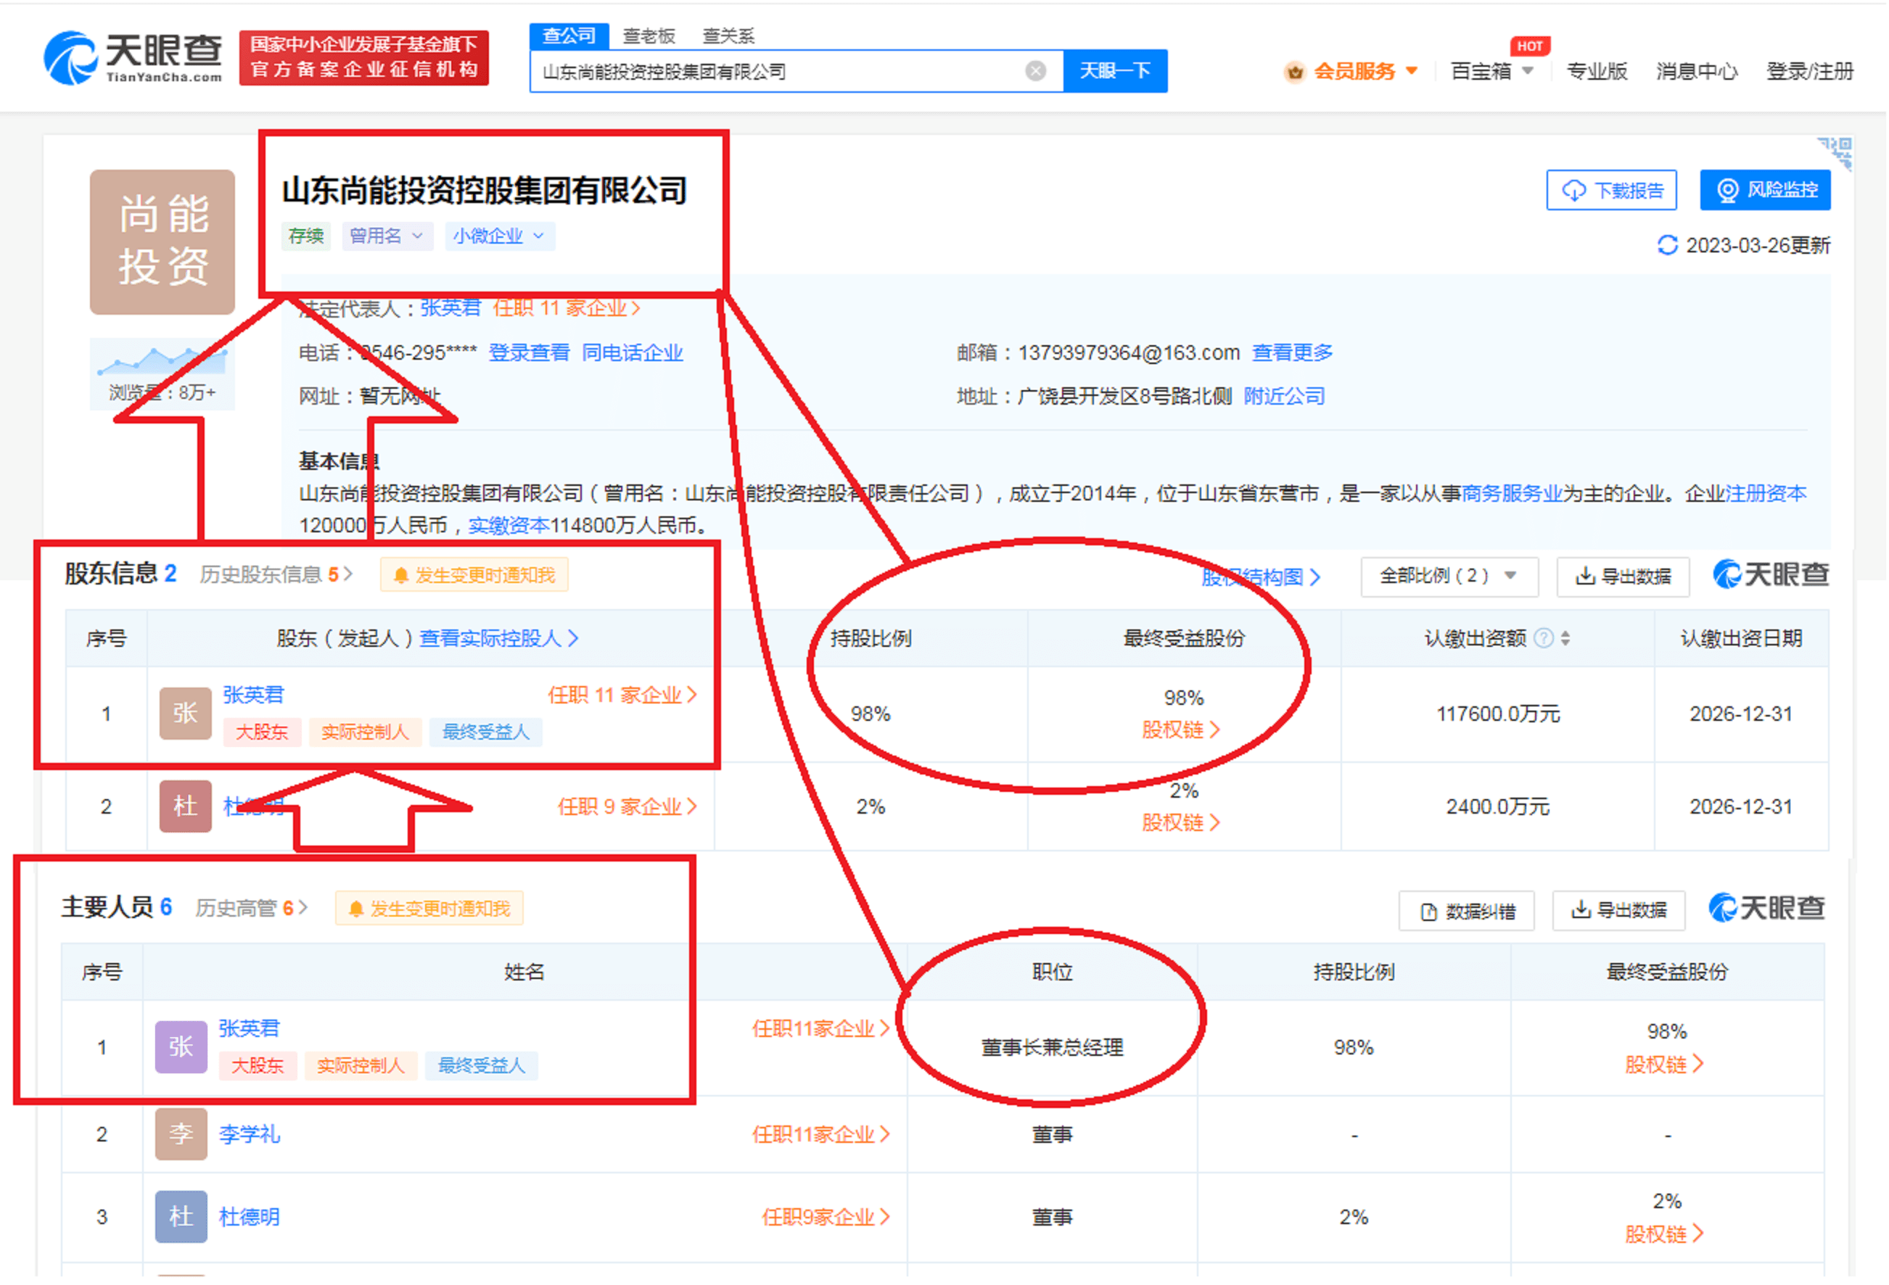Open 股权链 in 张英君 personnel row

(x=1666, y=1065)
